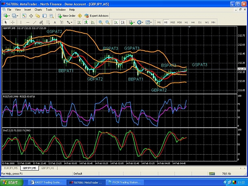Open the Help menu
Screen dimensions: 248x186
pos(72,10)
